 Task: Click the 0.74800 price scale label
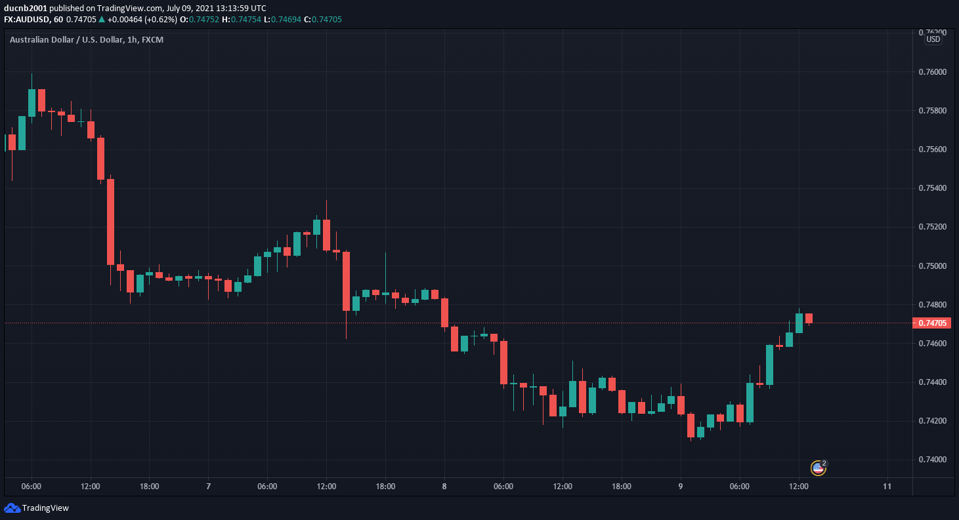click(932, 304)
